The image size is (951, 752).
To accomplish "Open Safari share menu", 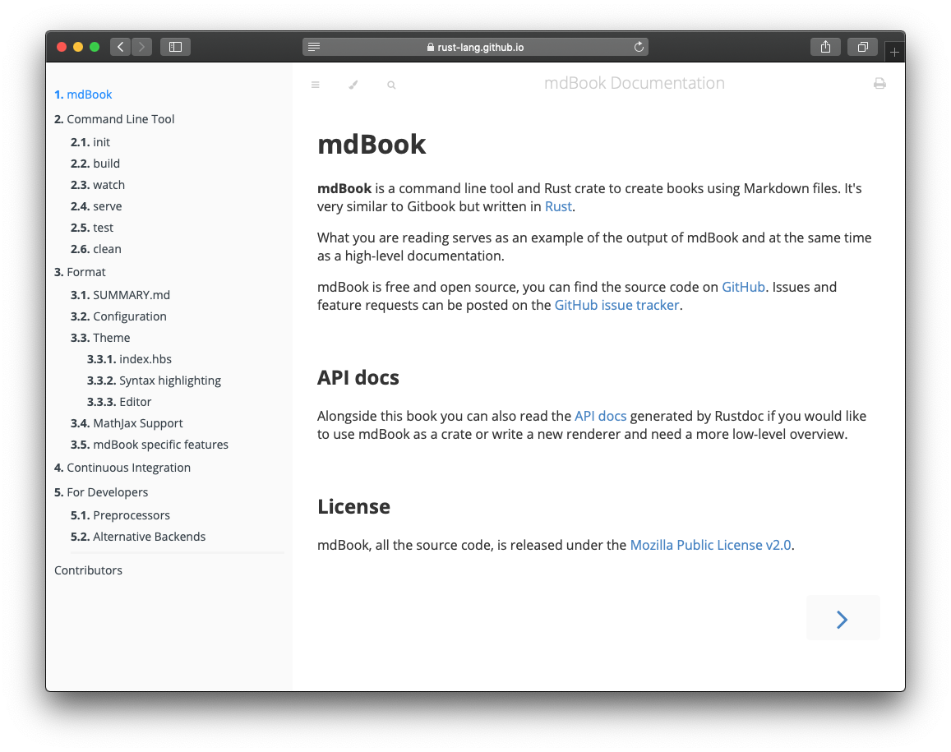I will click(x=825, y=47).
